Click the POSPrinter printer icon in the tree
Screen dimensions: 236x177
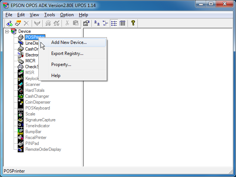pyautogui.click(x=21, y=37)
